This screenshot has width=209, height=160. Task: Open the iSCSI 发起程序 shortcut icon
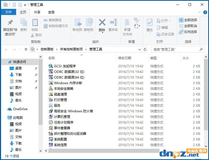tap(51, 66)
